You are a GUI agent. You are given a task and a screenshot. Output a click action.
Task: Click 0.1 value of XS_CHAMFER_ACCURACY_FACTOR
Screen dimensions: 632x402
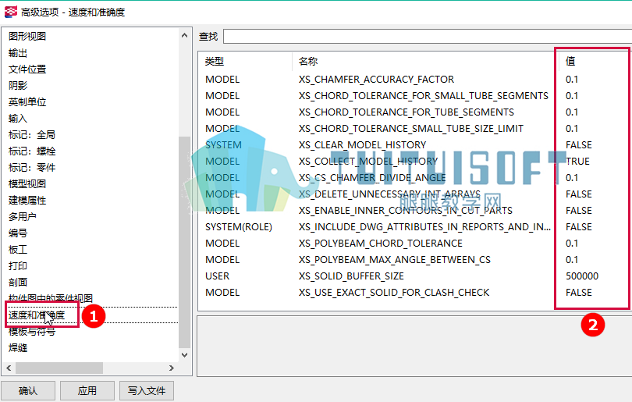click(x=572, y=80)
